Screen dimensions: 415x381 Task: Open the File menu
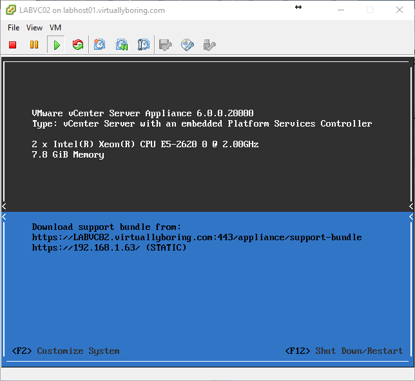point(14,28)
